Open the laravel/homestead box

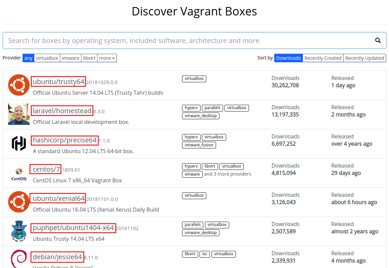(62, 111)
